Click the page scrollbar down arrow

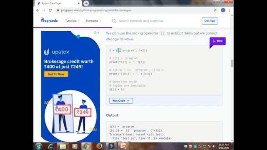232,140
